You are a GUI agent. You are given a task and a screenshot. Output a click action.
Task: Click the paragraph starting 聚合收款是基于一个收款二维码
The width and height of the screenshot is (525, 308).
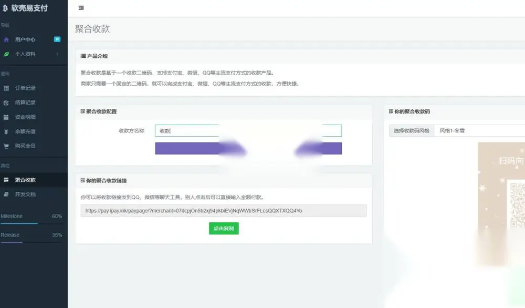click(178, 73)
